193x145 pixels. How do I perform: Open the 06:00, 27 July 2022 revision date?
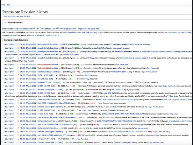28,75
